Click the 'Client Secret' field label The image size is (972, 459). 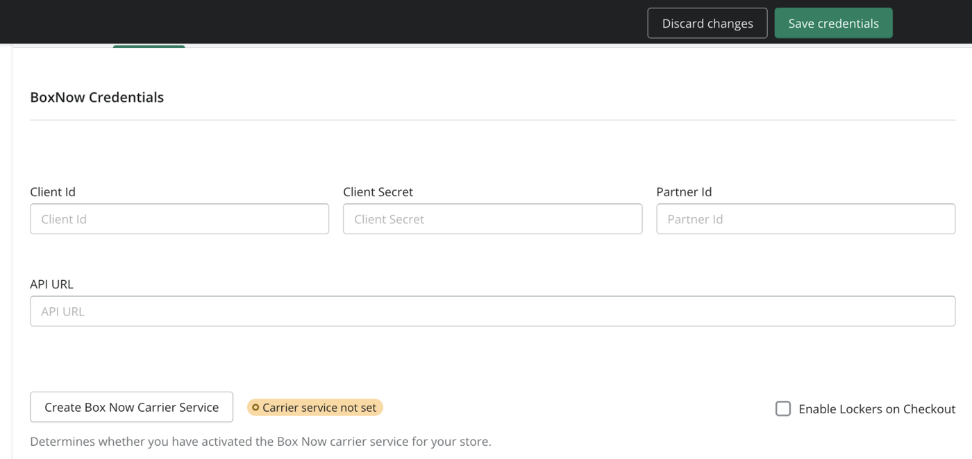coord(378,192)
